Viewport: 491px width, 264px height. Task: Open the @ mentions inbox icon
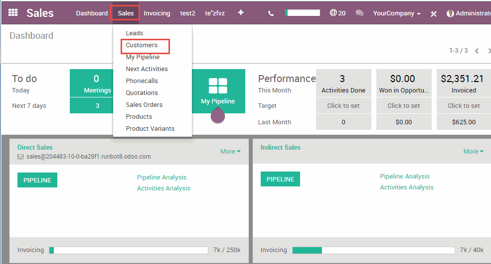337,13
